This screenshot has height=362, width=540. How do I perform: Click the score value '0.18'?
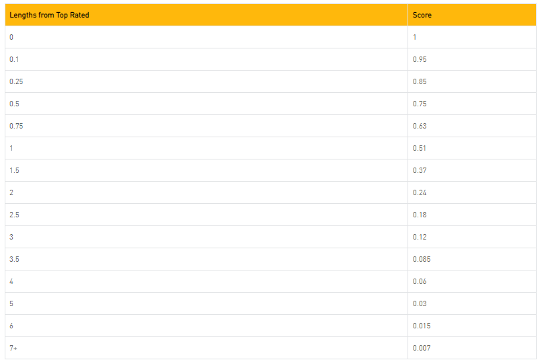pos(420,215)
